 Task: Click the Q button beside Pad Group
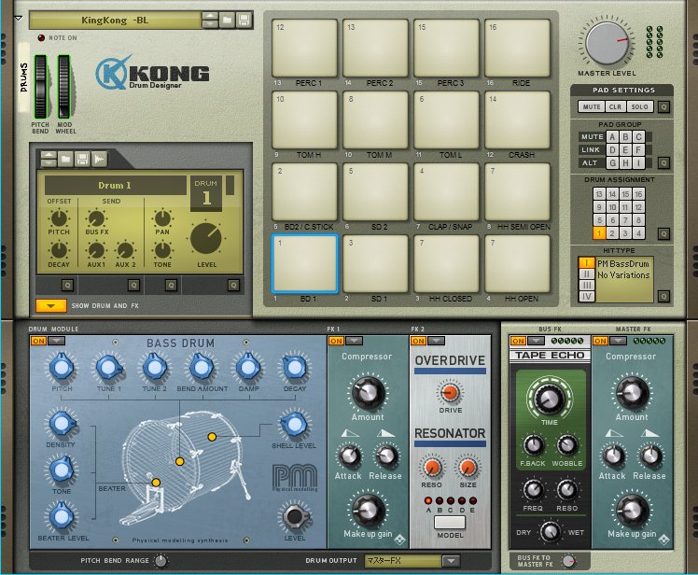point(663,162)
